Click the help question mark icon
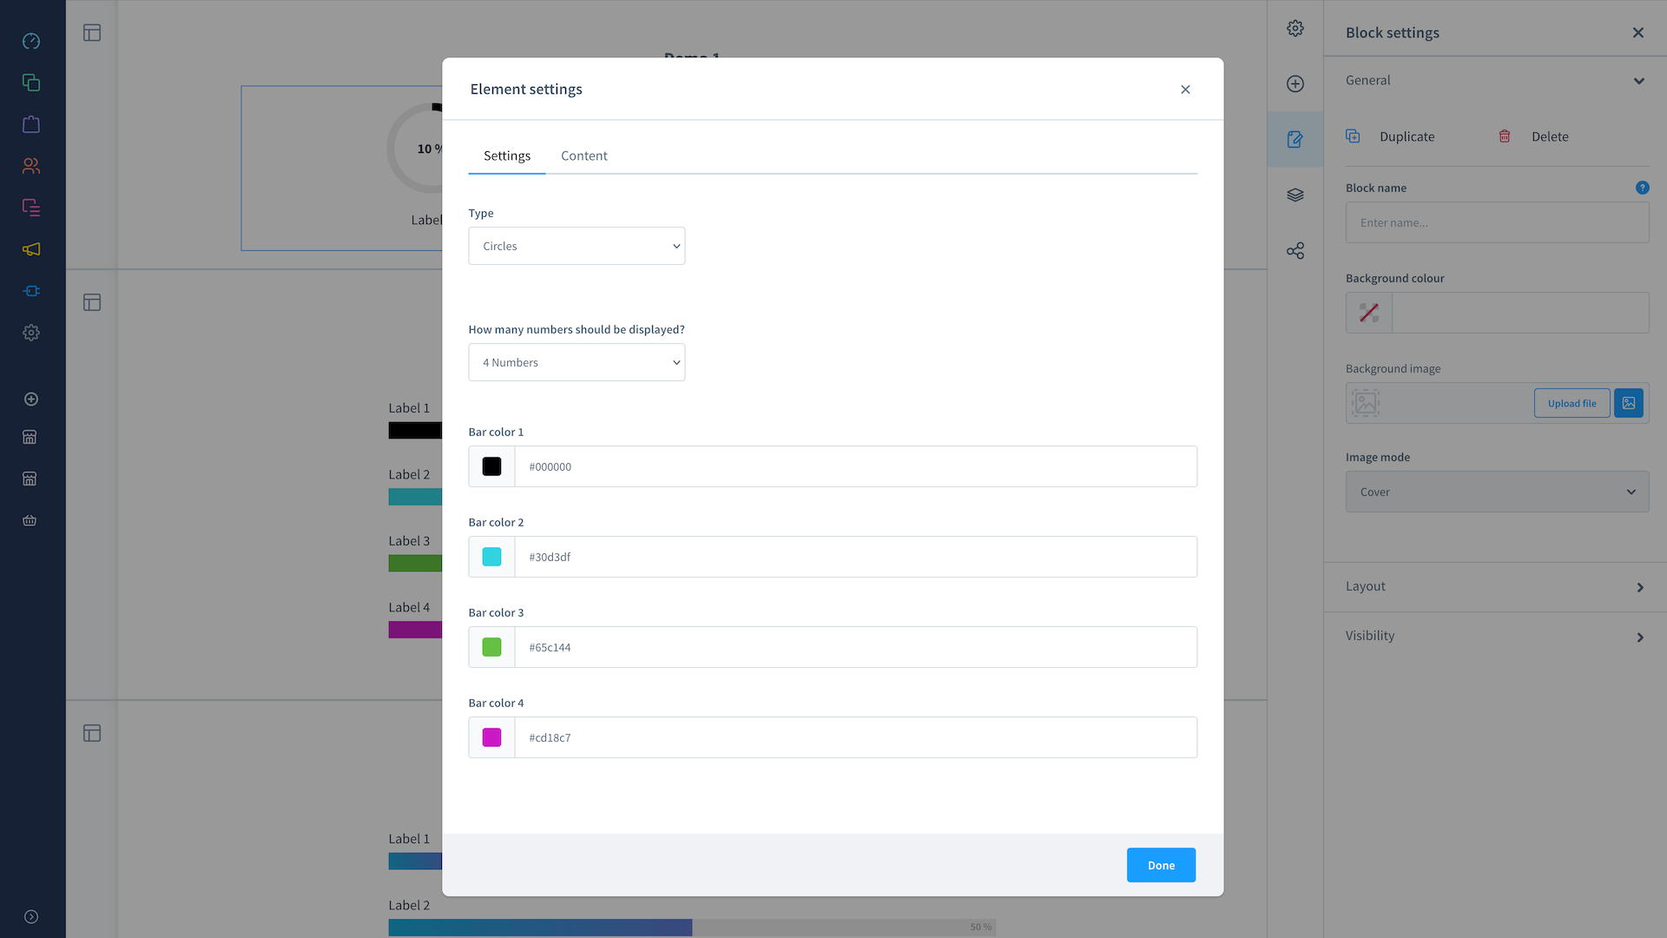 (x=1643, y=188)
